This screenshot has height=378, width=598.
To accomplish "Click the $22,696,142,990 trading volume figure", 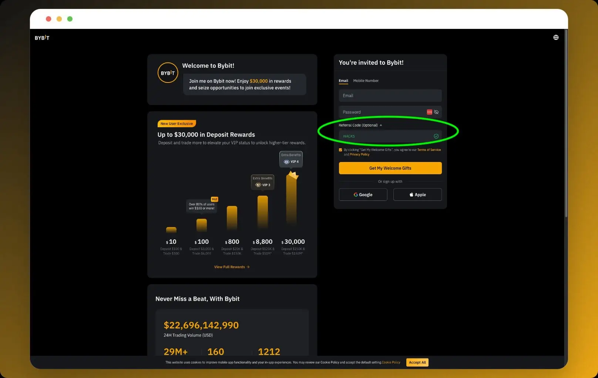I will click(201, 325).
